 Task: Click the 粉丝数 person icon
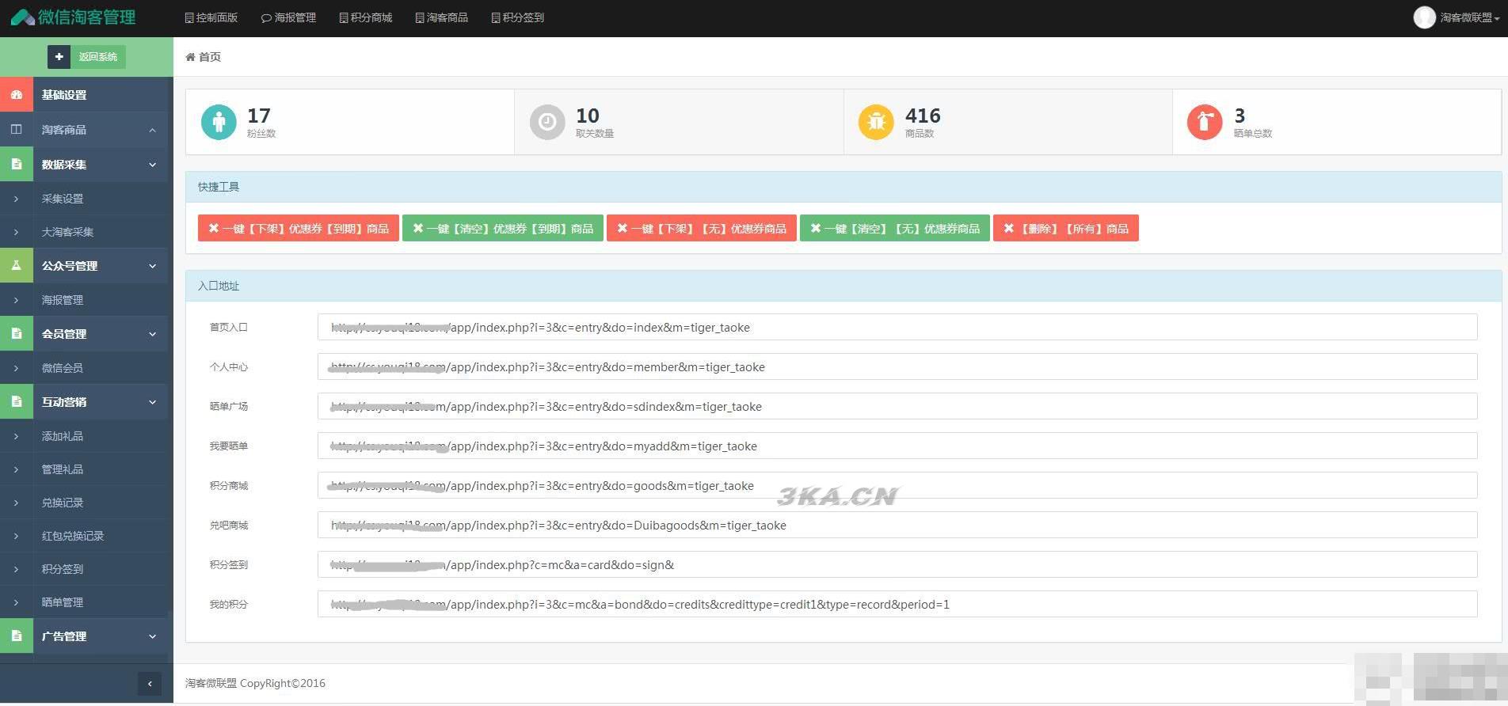pyautogui.click(x=219, y=122)
